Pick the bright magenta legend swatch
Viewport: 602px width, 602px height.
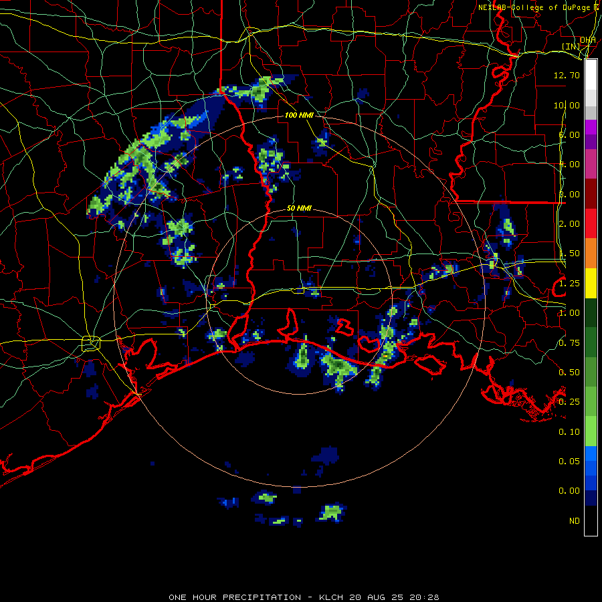[591, 127]
